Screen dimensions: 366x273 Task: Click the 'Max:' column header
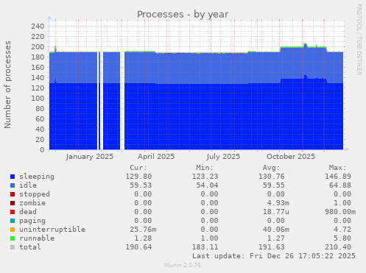(x=337, y=168)
